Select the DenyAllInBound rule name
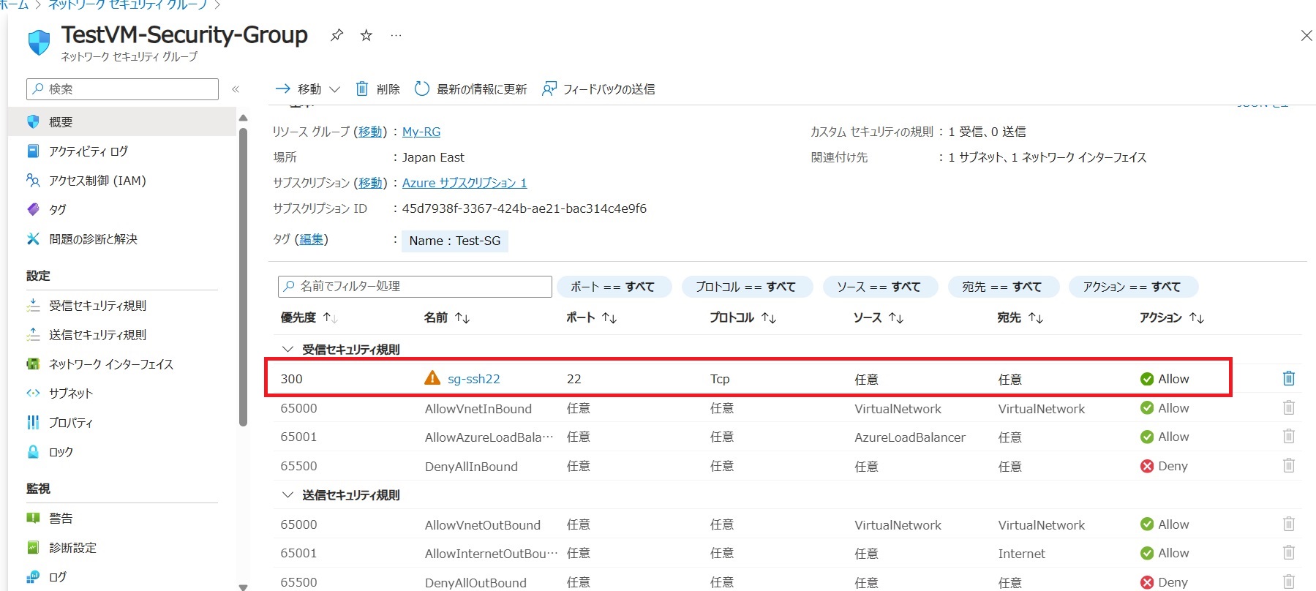 tap(471, 467)
